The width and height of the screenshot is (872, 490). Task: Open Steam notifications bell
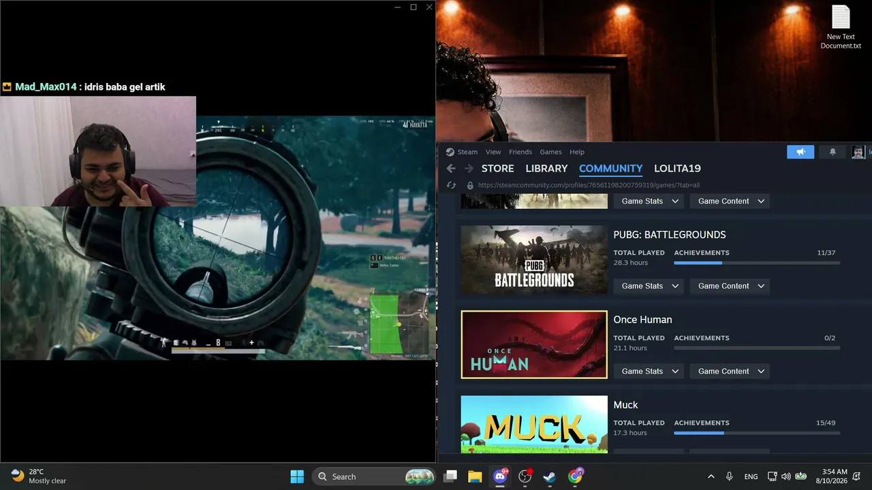pyautogui.click(x=832, y=152)
